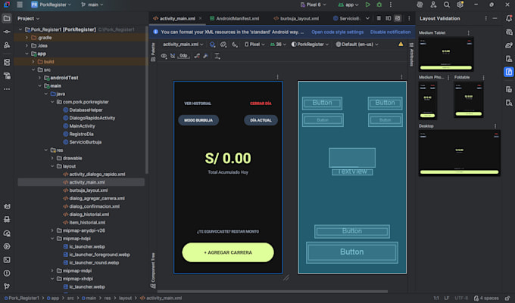Open the main branch dropdown
Screen dimensions: 515x303
click(x=92, y=5)
